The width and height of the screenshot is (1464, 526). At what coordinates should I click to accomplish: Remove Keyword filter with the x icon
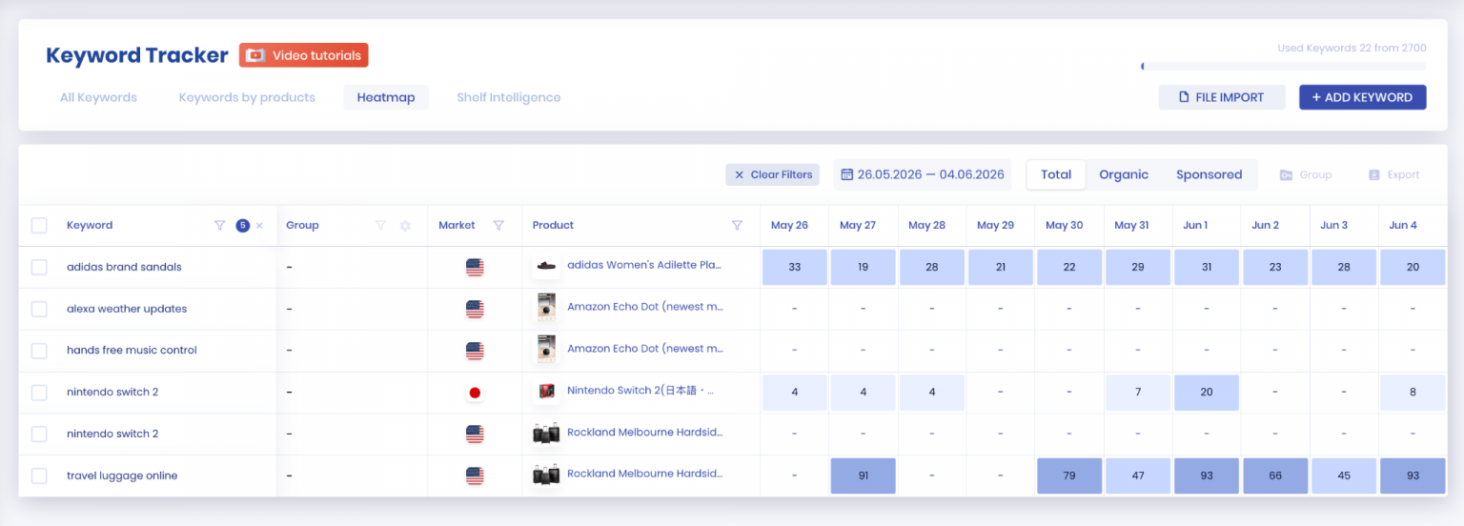coord(259,226)
